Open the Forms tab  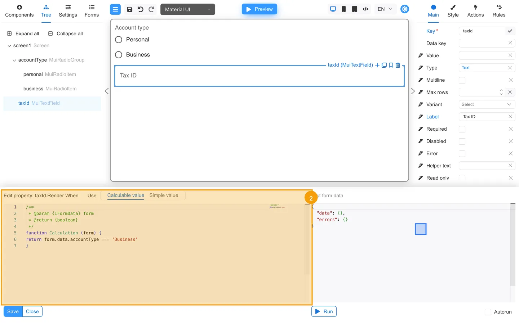coord(92,11)
